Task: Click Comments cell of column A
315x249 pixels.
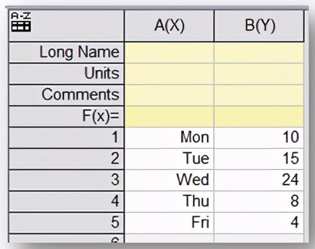Action: tap(169, 95)
